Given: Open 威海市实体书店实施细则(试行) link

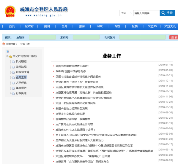Looking at the screenshot, I should (75, 130).
